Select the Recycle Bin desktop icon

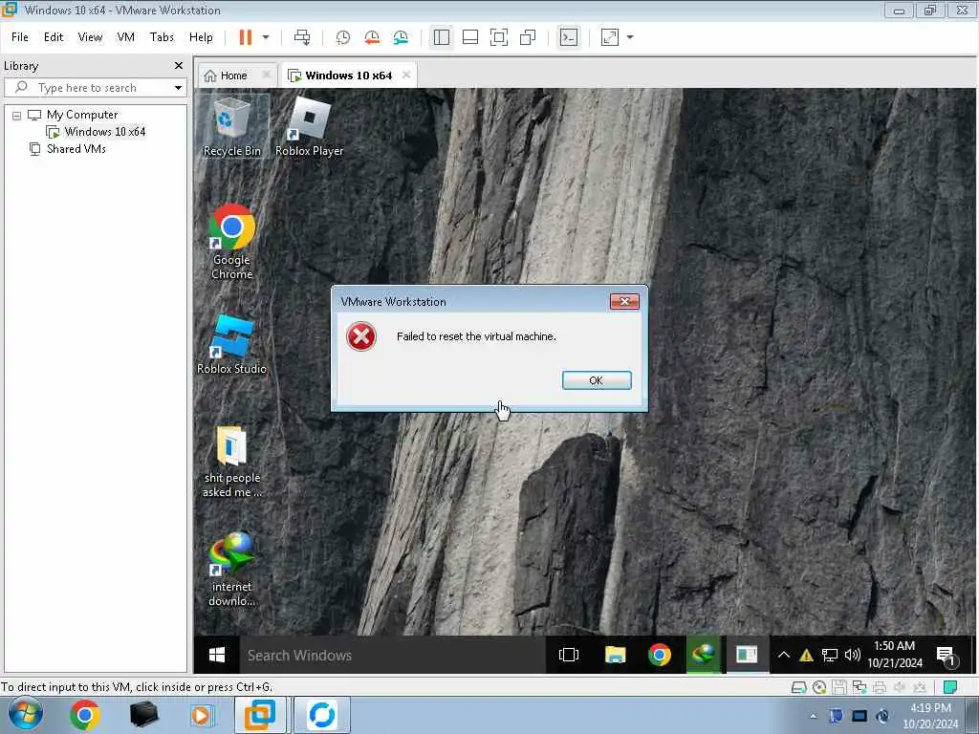(x=231, y=127)
